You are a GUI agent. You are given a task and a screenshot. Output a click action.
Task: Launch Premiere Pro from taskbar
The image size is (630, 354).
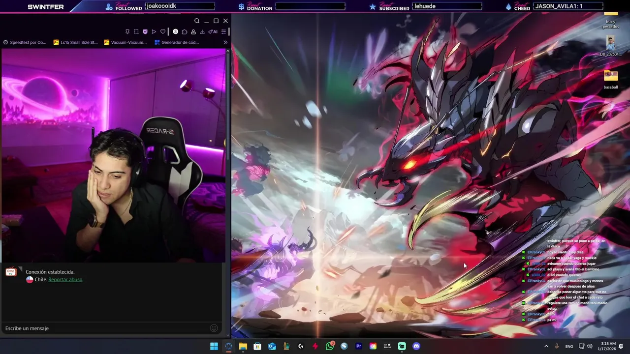358,346
